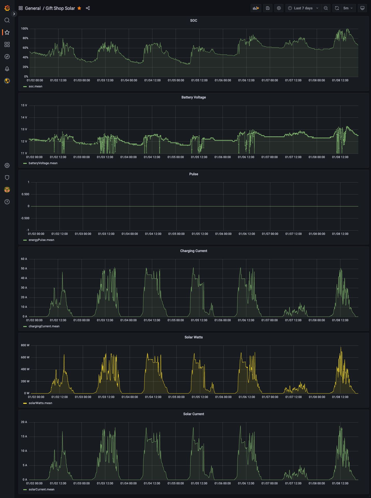Share dashboard via share icon

88,8
